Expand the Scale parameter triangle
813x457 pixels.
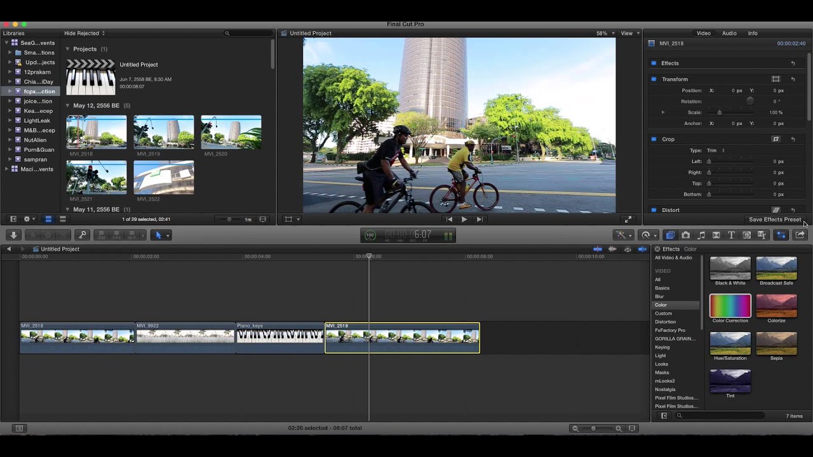click(663, 112)
